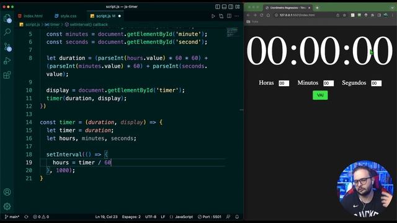Click the Minutos input field
The width and height of the screenshot is (397, 223).
pyautogui.click(x=328, y=83)
